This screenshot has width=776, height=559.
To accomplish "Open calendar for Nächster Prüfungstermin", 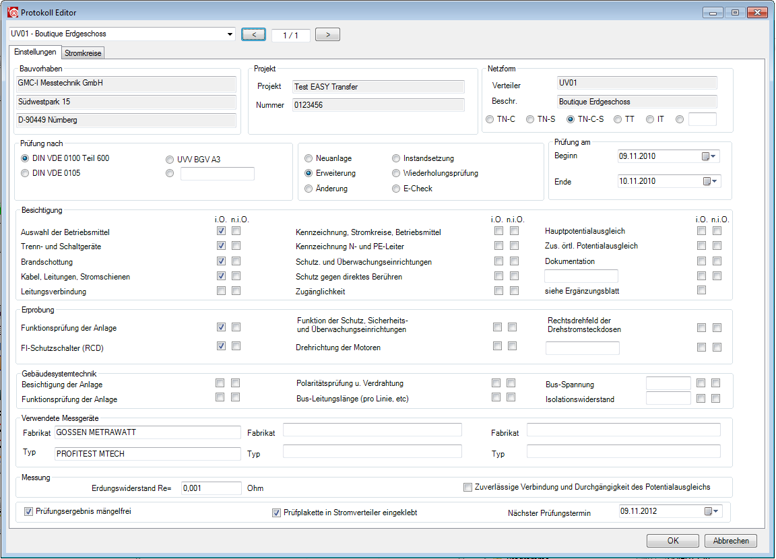I will pos(711,511).
